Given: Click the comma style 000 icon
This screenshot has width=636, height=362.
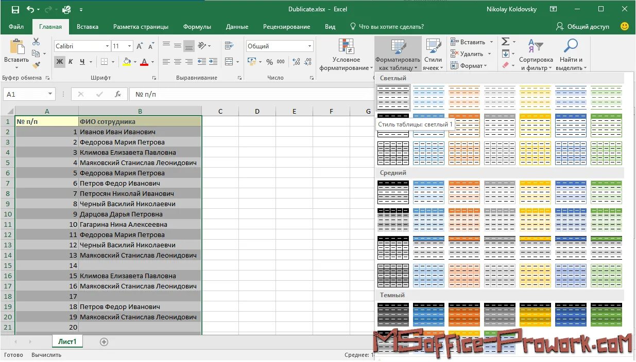Looking at the screenshot, I should point(281,62).
